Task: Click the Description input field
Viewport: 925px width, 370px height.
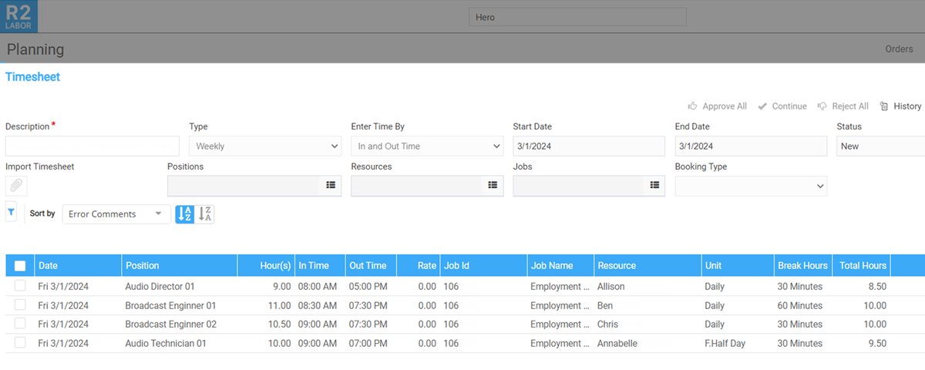Action: (92, 146)
